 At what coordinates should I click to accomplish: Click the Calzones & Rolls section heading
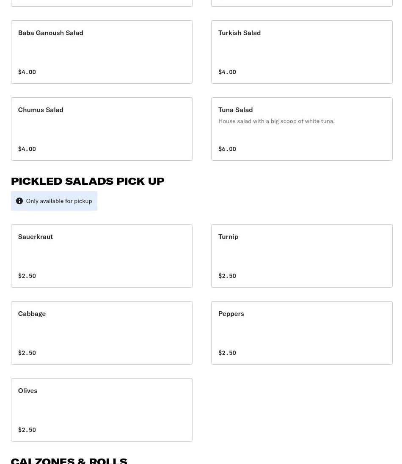(x=69, y=460)
